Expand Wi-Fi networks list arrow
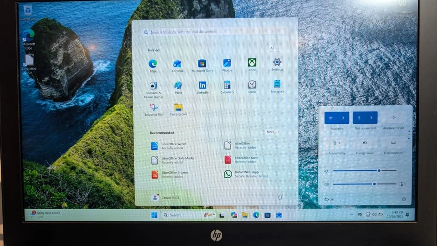Viewport: 437px width, 246px height. (343, 118)
